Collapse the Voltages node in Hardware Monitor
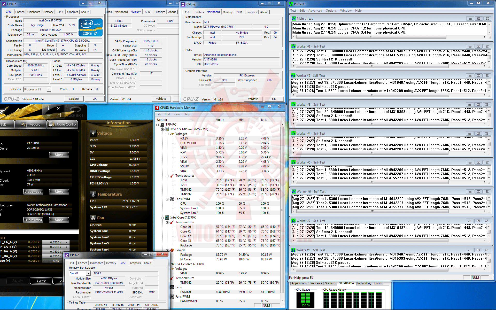 coord(167,134)
